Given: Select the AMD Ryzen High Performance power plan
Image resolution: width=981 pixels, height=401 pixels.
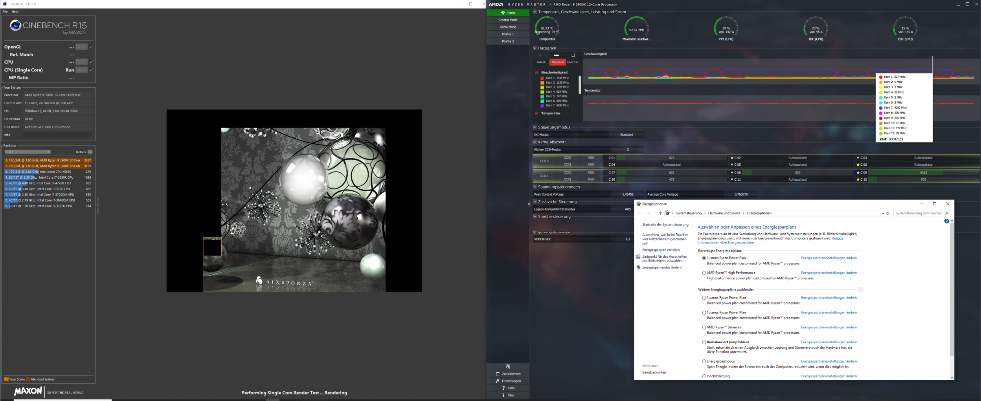Looking at the screenshot, I should [x=704, y=273].
